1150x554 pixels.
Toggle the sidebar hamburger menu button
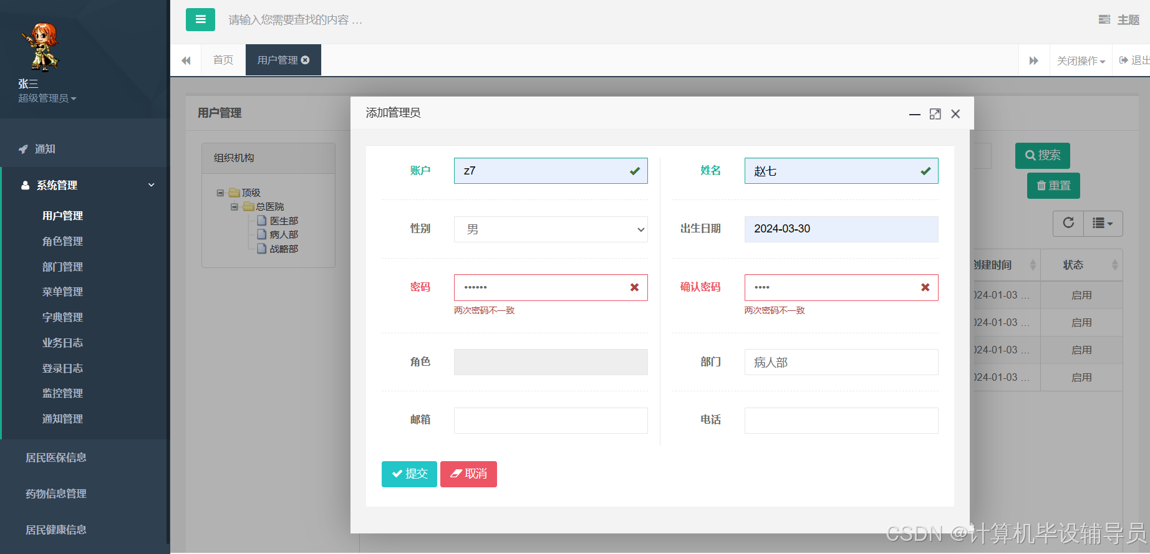(200, 19)
